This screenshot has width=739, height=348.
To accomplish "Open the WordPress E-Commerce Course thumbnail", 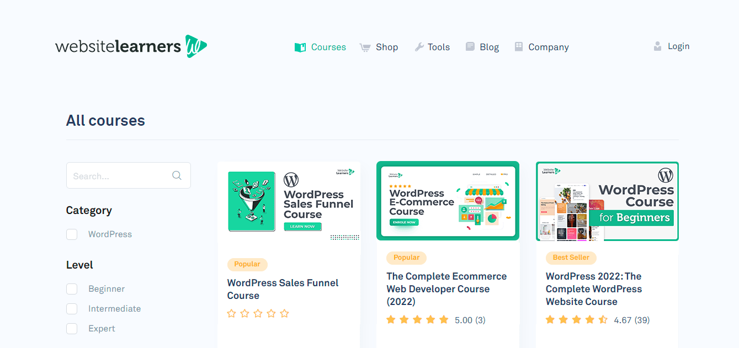I will click(448, 201).
